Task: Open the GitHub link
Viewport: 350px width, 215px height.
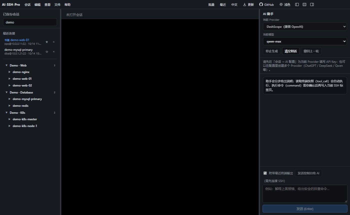Action: (266, 4)
